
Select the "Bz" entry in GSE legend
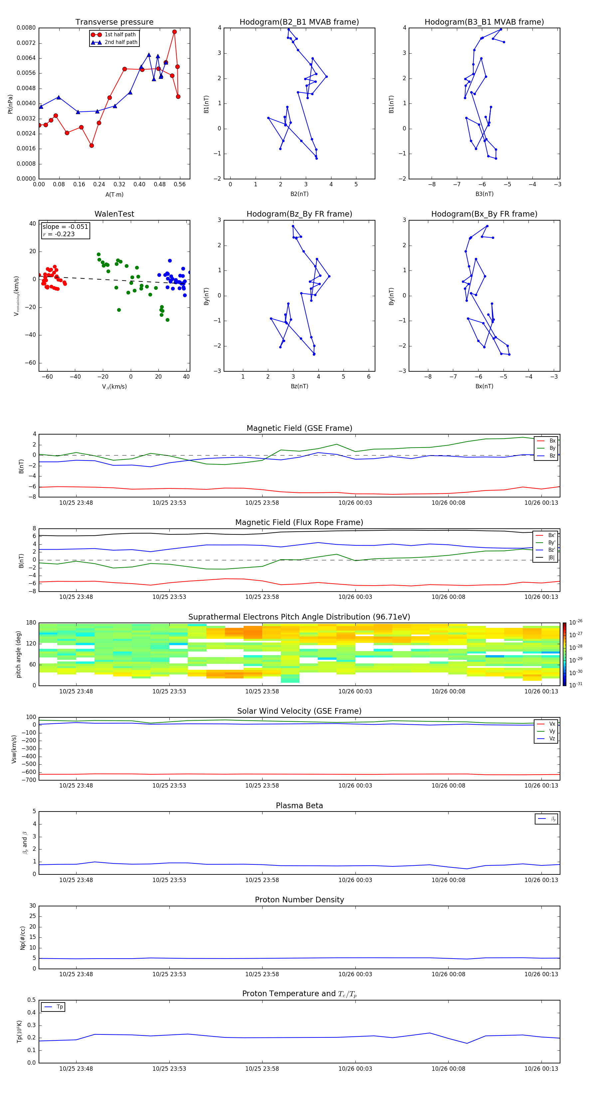[546, 456]
